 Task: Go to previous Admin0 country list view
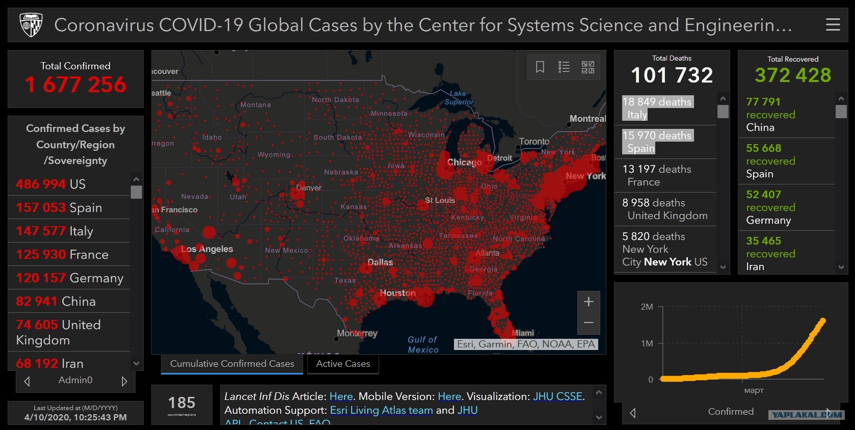pyautogui.click(x=27, y=381)
